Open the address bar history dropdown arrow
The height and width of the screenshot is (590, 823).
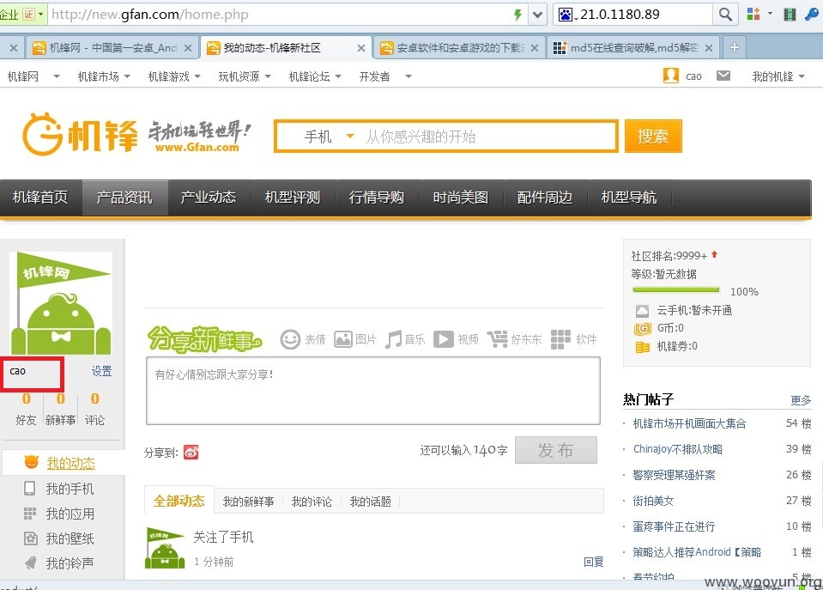coord(537,15)
